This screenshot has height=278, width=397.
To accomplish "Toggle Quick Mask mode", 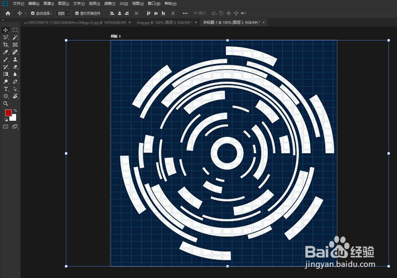I will pyautogui.click(x=6, y=127).
